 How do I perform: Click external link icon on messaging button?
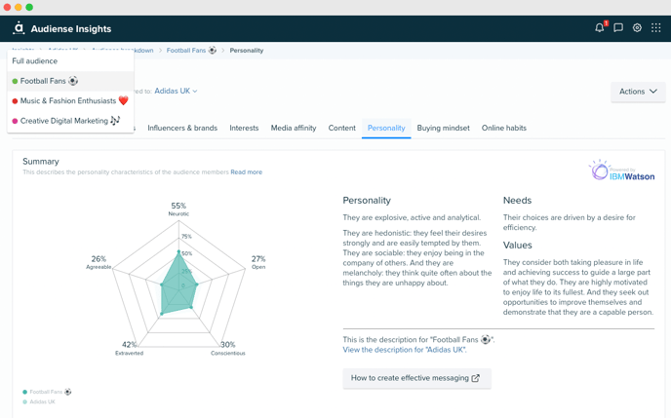pos(475,378)
